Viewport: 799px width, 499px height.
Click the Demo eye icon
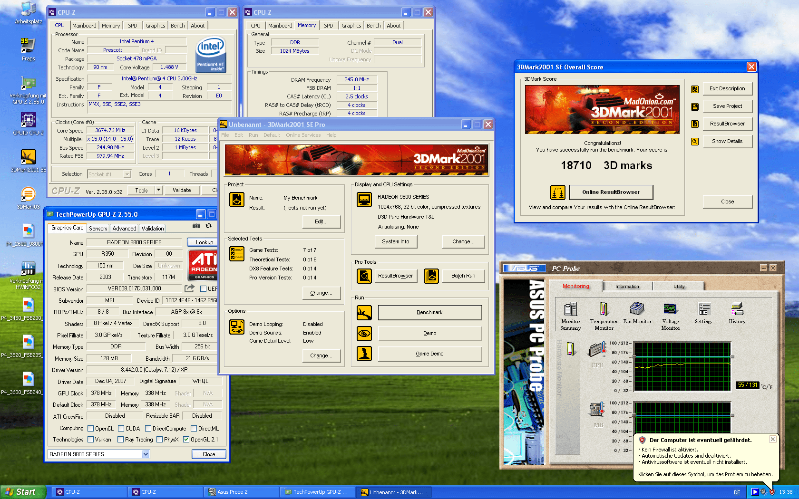click(x=364, y=333)
